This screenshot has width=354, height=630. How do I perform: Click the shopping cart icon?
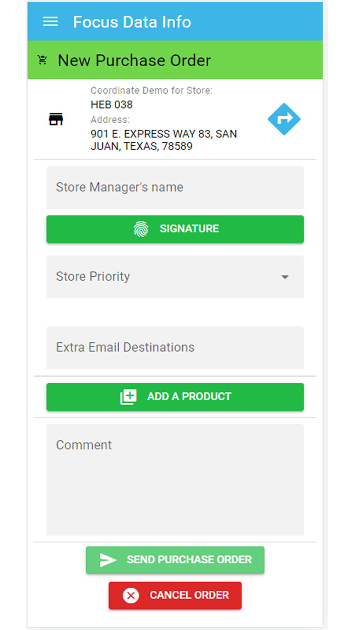(42, 60)
